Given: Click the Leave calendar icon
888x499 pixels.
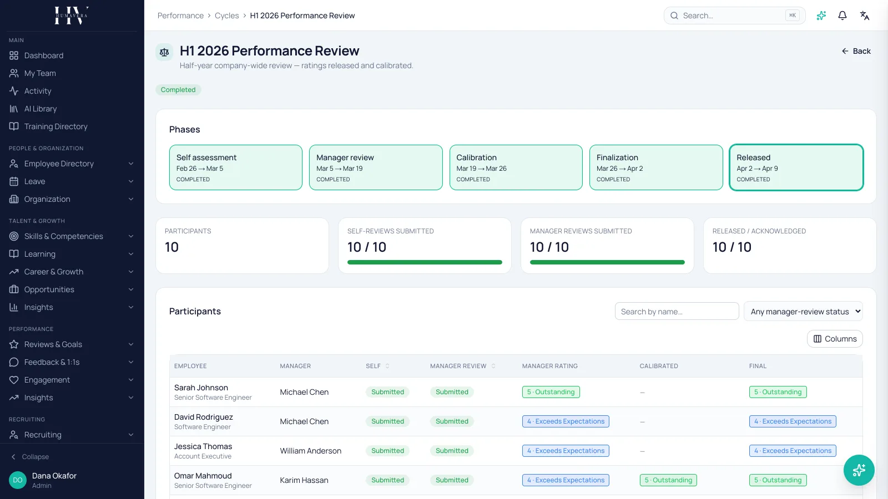Looking at the screenshot, I should point(14,181).
